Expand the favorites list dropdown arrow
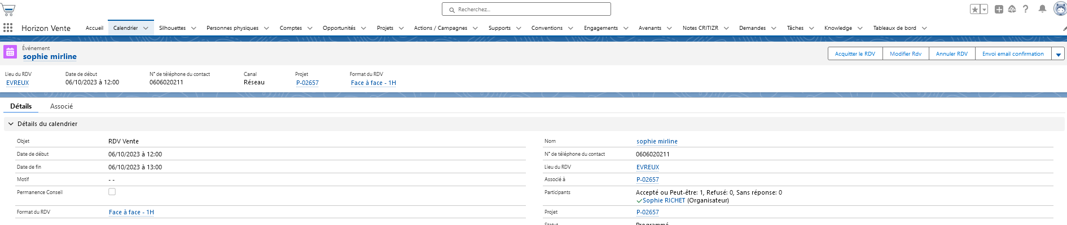 984,10
